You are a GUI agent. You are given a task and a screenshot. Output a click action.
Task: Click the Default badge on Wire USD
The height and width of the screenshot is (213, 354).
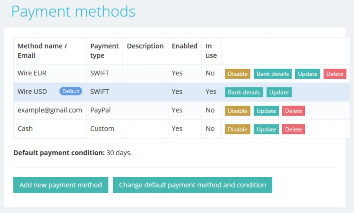(x=71, y=91)
